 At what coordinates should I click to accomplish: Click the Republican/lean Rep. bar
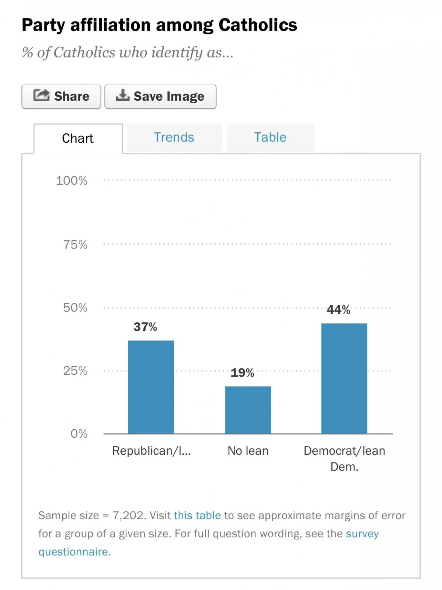tap(151, 387)
